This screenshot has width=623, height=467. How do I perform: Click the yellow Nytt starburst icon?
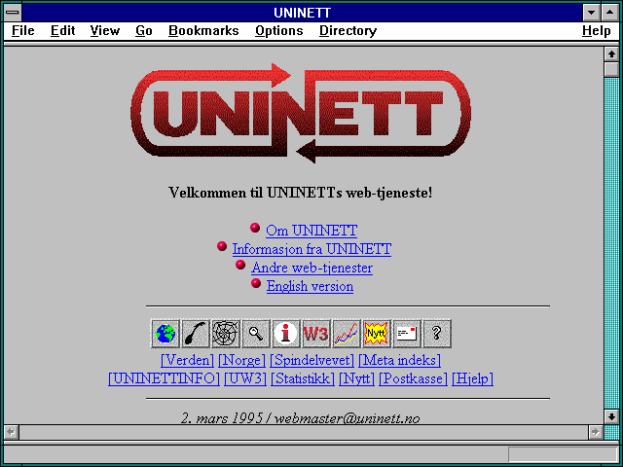pyautogui.click(x=377, y=333)
